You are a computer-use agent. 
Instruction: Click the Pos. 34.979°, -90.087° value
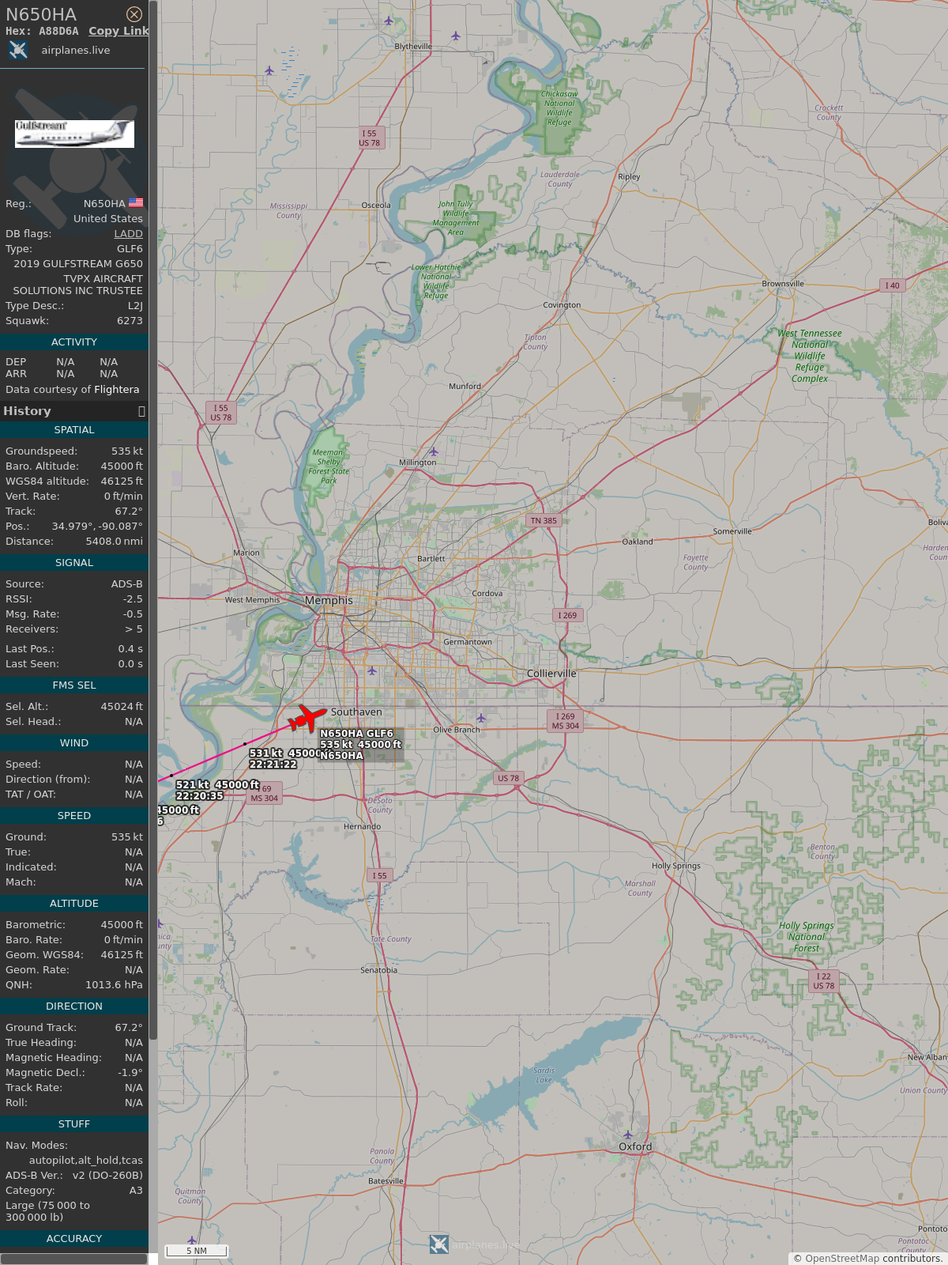97,527
